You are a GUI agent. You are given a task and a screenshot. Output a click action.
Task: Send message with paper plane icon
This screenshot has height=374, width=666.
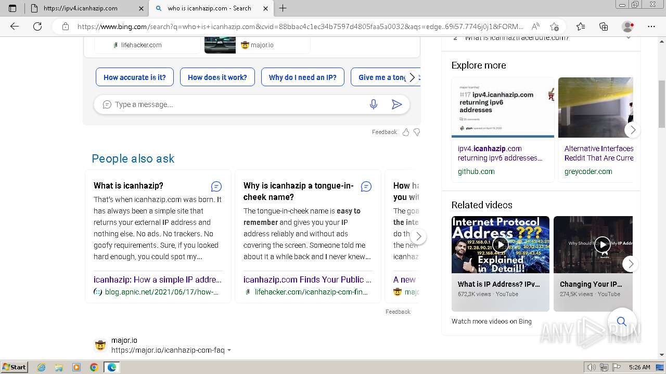point(396,104)
